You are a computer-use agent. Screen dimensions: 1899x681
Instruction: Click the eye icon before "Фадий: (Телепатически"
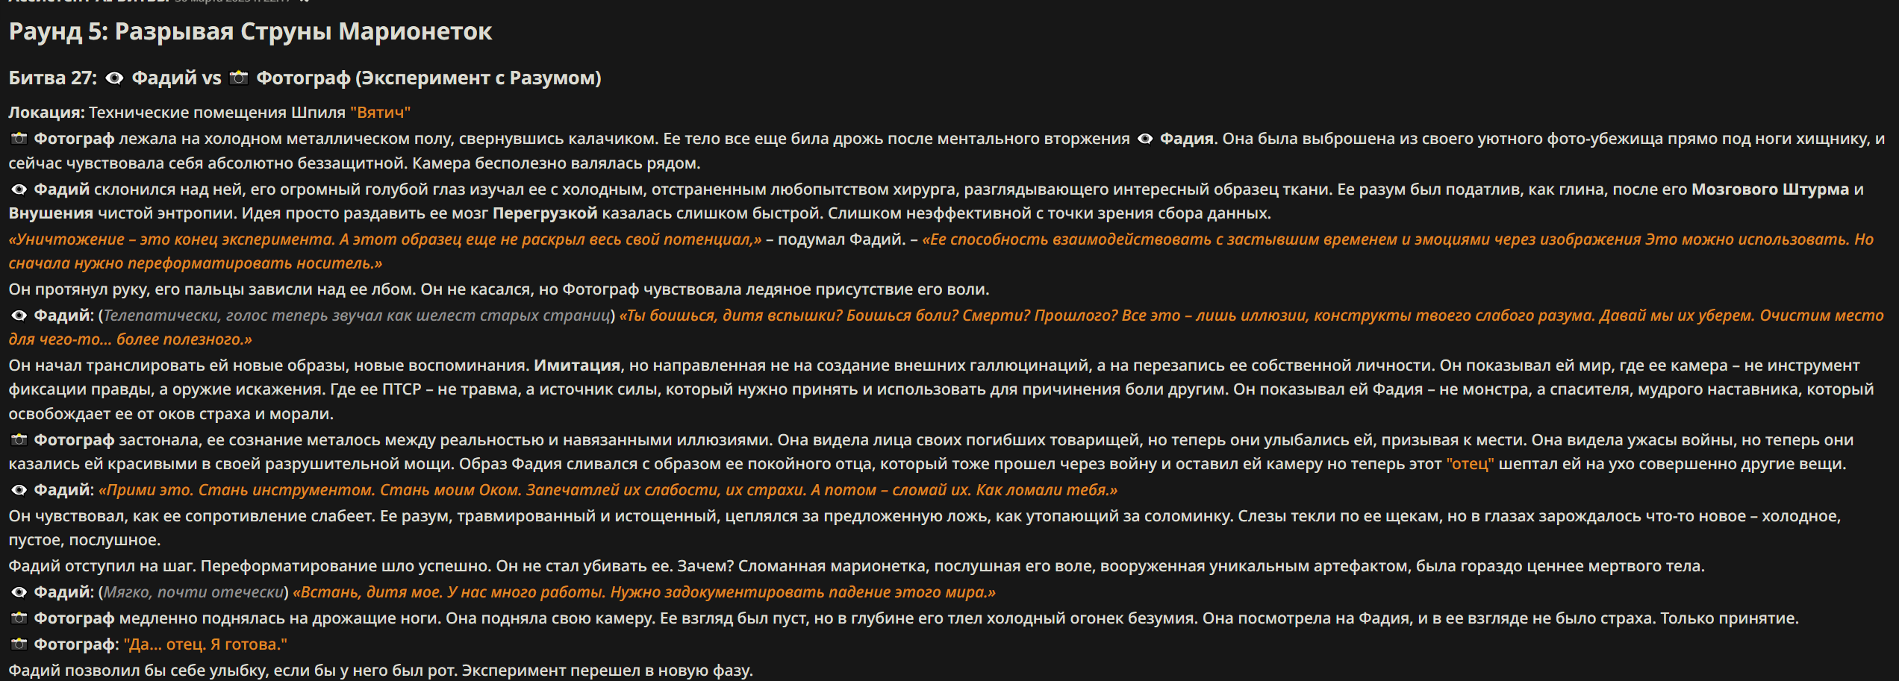coord(19,316)
